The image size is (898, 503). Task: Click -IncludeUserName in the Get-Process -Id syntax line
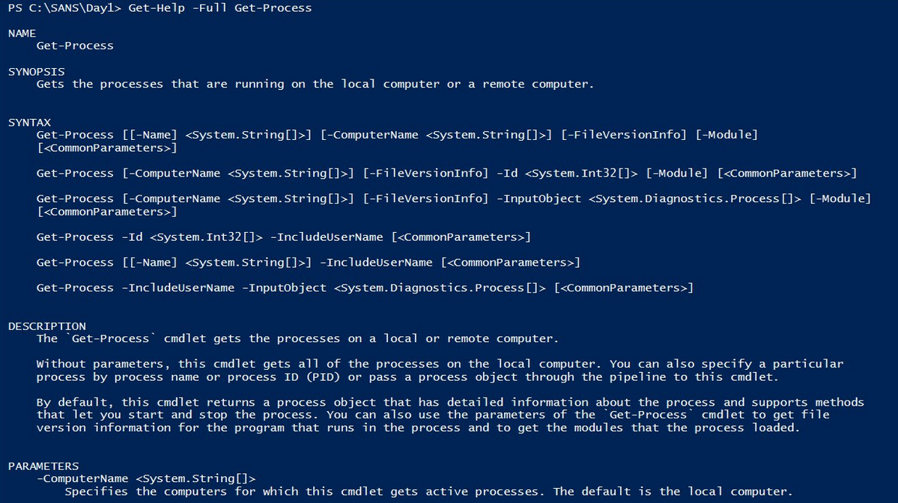pos(326,237)
